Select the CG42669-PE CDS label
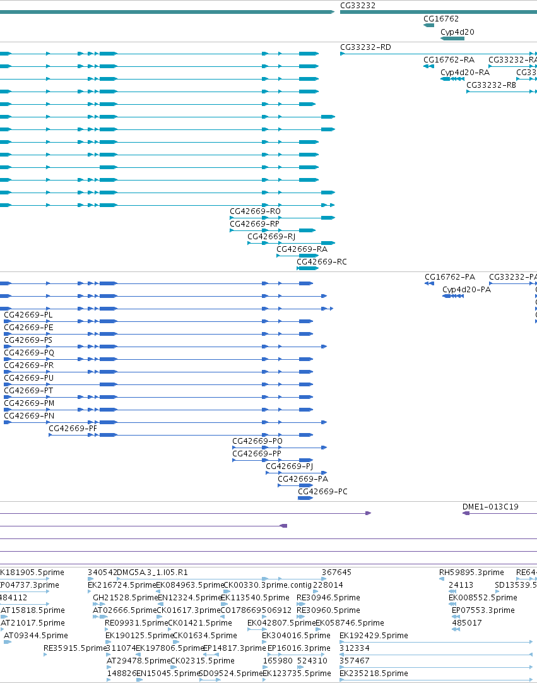This screenshot has height=683, width=537. click(29, 328)
